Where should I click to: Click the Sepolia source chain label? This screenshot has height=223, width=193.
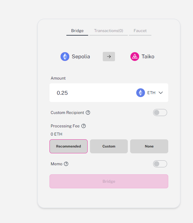[x=81, y=57]
